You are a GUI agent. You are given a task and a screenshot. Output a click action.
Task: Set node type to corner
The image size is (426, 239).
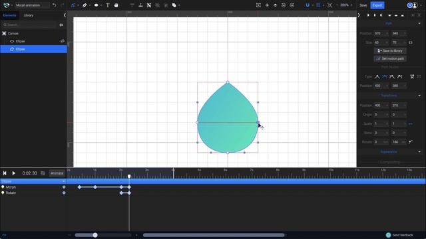tap(377, 77)
